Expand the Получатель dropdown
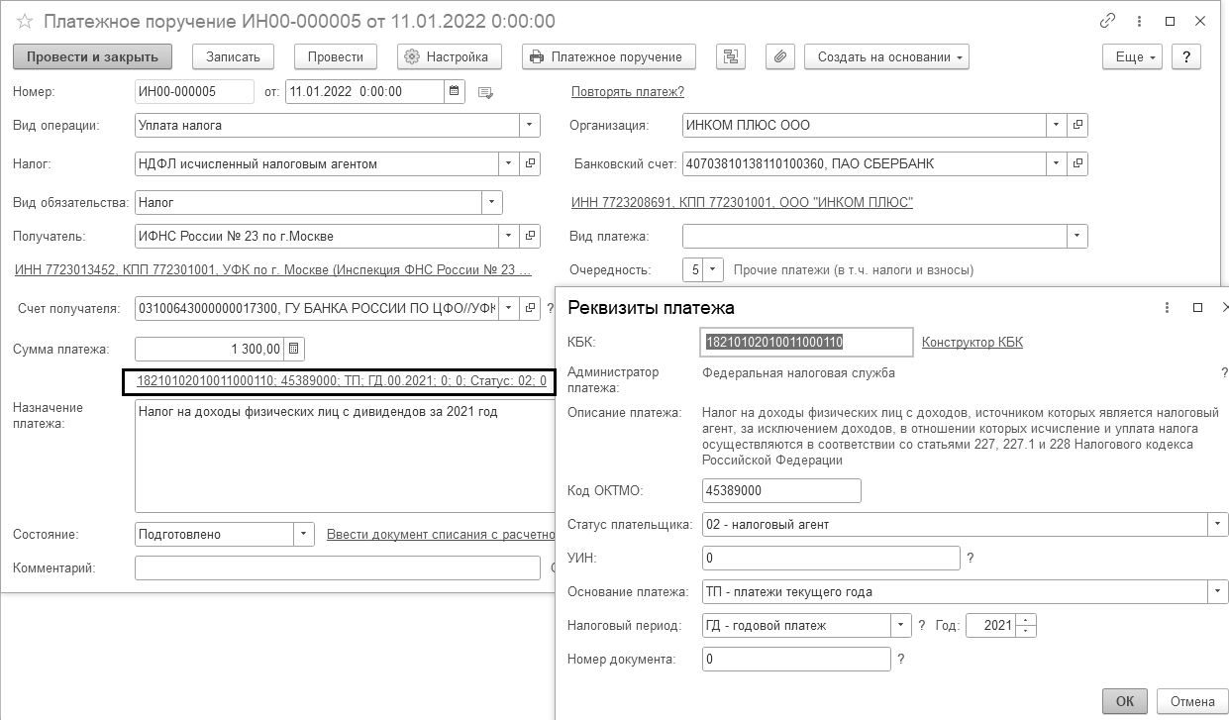1229x720 pixels. click(x=510, y=237)
